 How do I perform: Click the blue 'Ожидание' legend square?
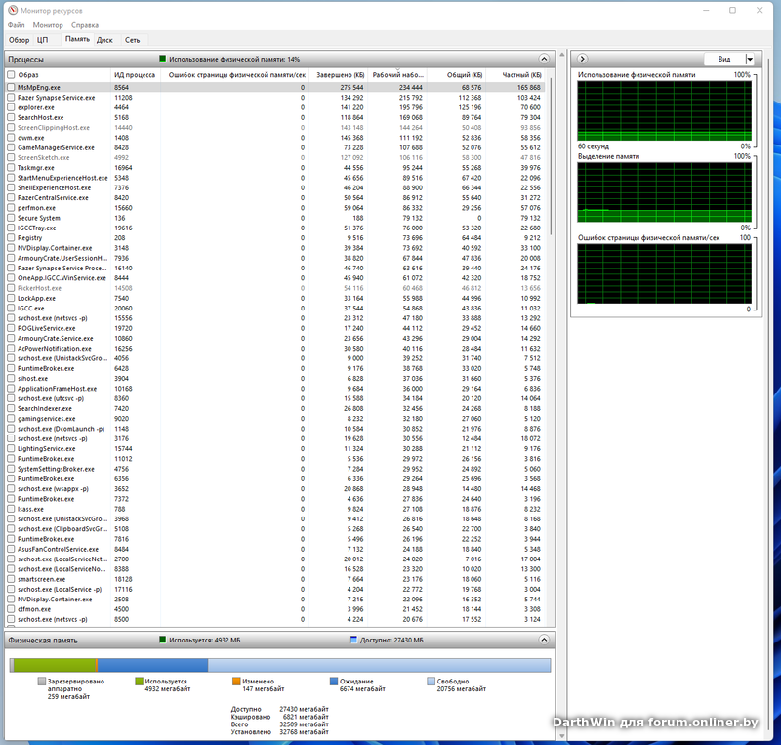(333, 682)
